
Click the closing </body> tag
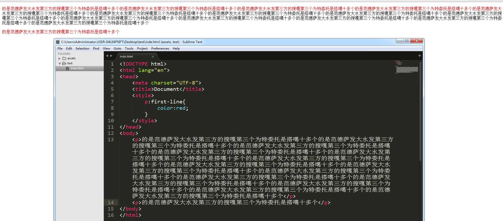[130, 209]
